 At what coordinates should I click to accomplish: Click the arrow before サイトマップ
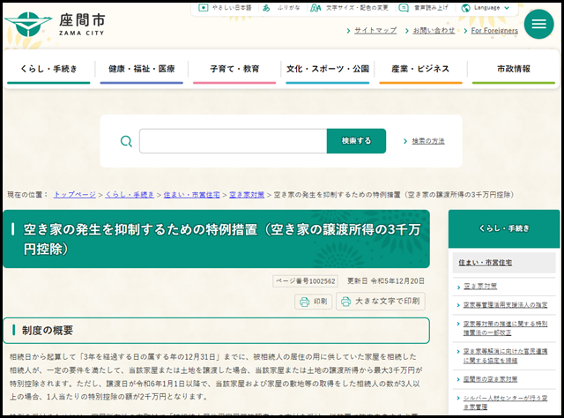point(348,31)
